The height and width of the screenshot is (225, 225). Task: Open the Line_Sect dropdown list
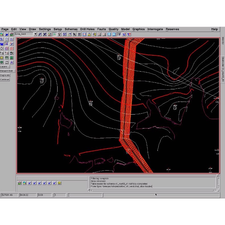click(35, 34)
